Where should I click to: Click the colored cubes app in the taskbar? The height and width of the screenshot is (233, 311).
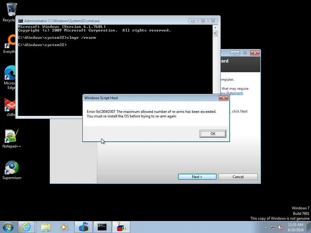pos(121,227)
